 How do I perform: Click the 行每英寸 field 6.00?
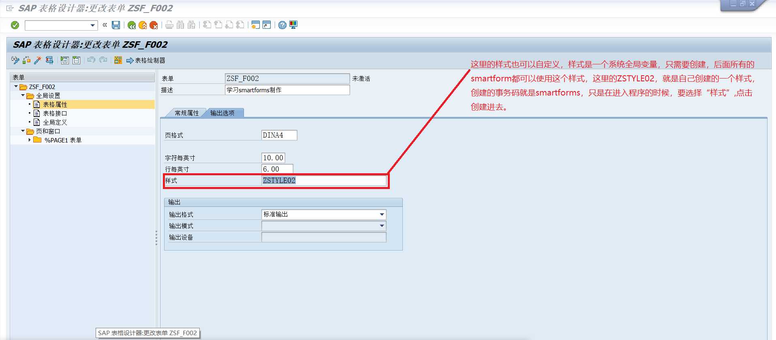coord(277,169)
